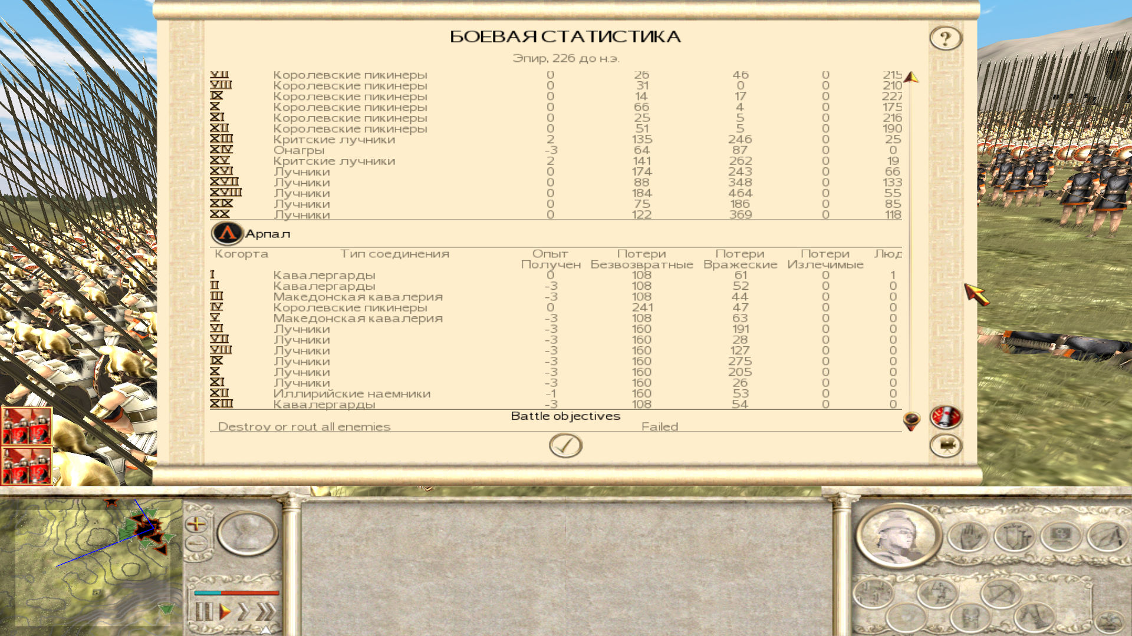This screenshot has width=1132, height=636.
Task: Click the halt hand icon
Action: [968, 537]
